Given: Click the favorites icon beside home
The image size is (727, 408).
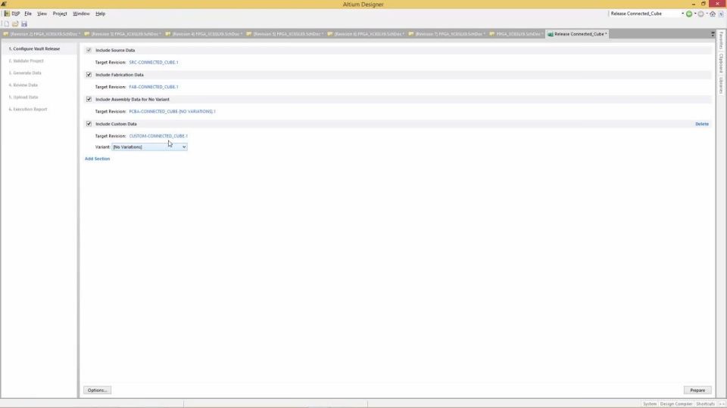Looking at the screenshot, I should (721, 14).
